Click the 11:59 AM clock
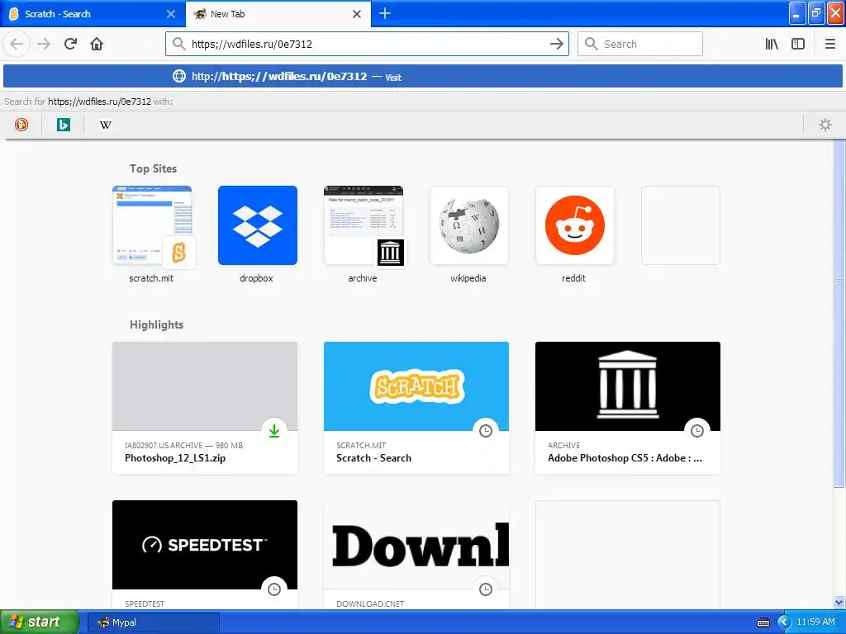 (x=815, y=622)
